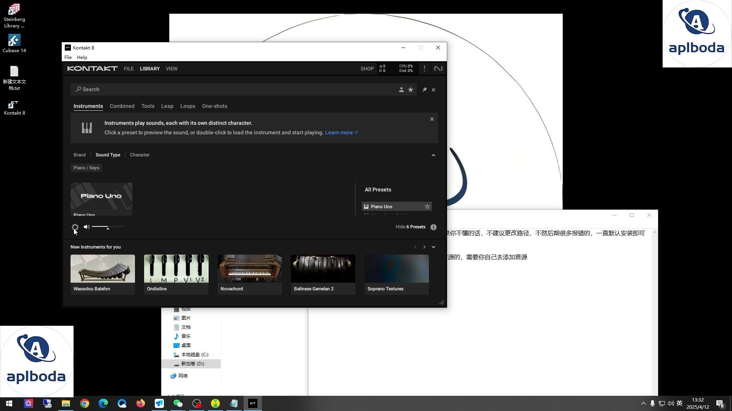Select the Steinberg Library desktop icon
Image resolution: width=732 pixels, height=411 pixels.
[x=14, y=16]
